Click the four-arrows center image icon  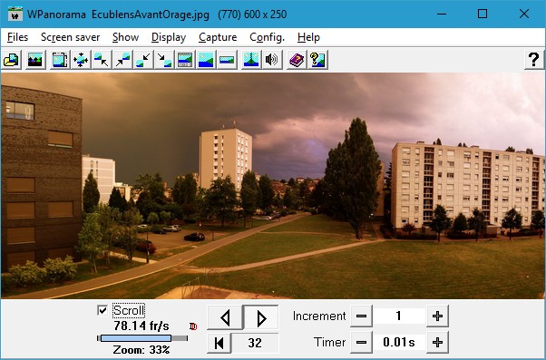coord(81,60)
